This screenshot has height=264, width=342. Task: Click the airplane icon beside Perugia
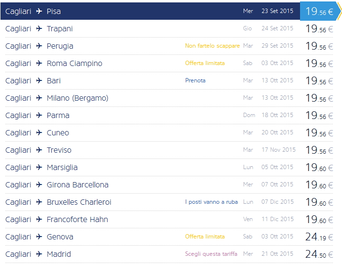[x=39, y=46]
